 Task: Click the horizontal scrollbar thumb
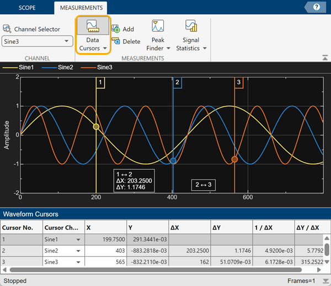pyautogui.click(x=156, y=270)
